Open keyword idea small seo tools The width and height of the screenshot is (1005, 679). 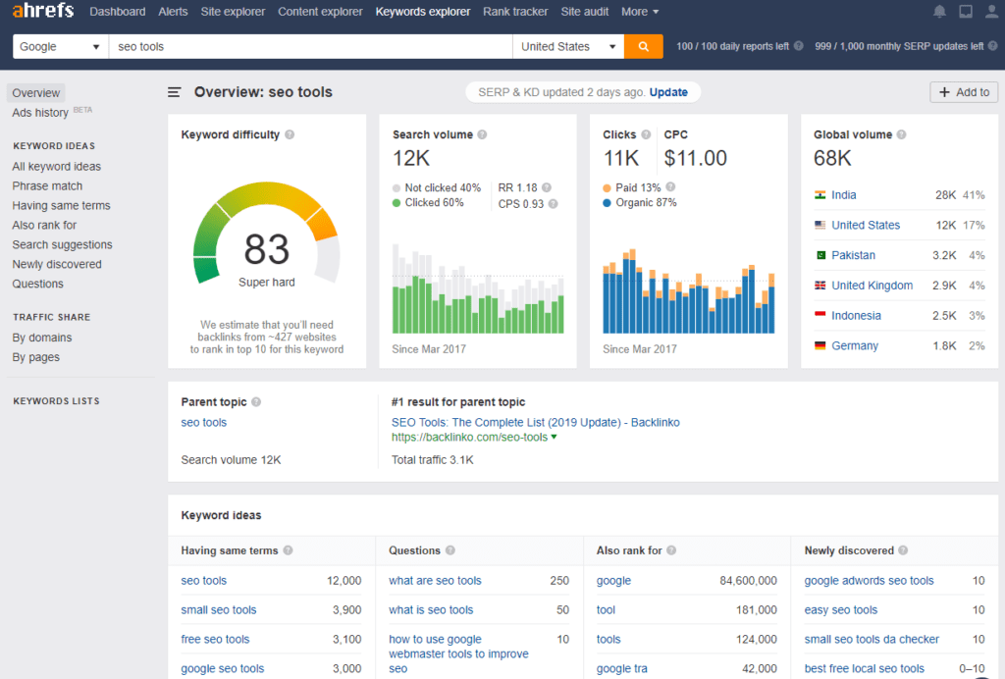pos(219,609)
